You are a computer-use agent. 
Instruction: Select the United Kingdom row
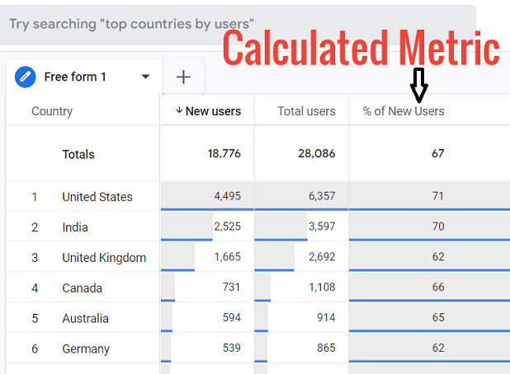pyautogui.click(x=103, y=258)
